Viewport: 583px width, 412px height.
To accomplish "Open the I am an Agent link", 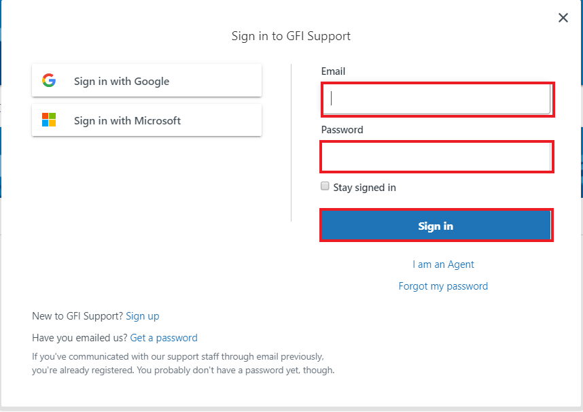I will pos(443,264).
